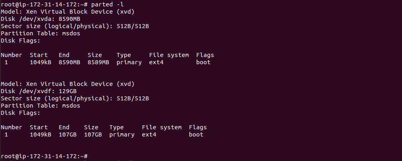Click the boot flag of xvda partition
Image resolution: width=402 pixels, height=161 pixels.
203,62
